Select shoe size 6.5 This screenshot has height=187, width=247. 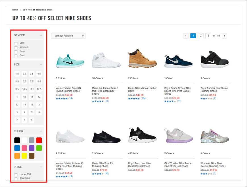pyautogui.click(x=24, y=81)
